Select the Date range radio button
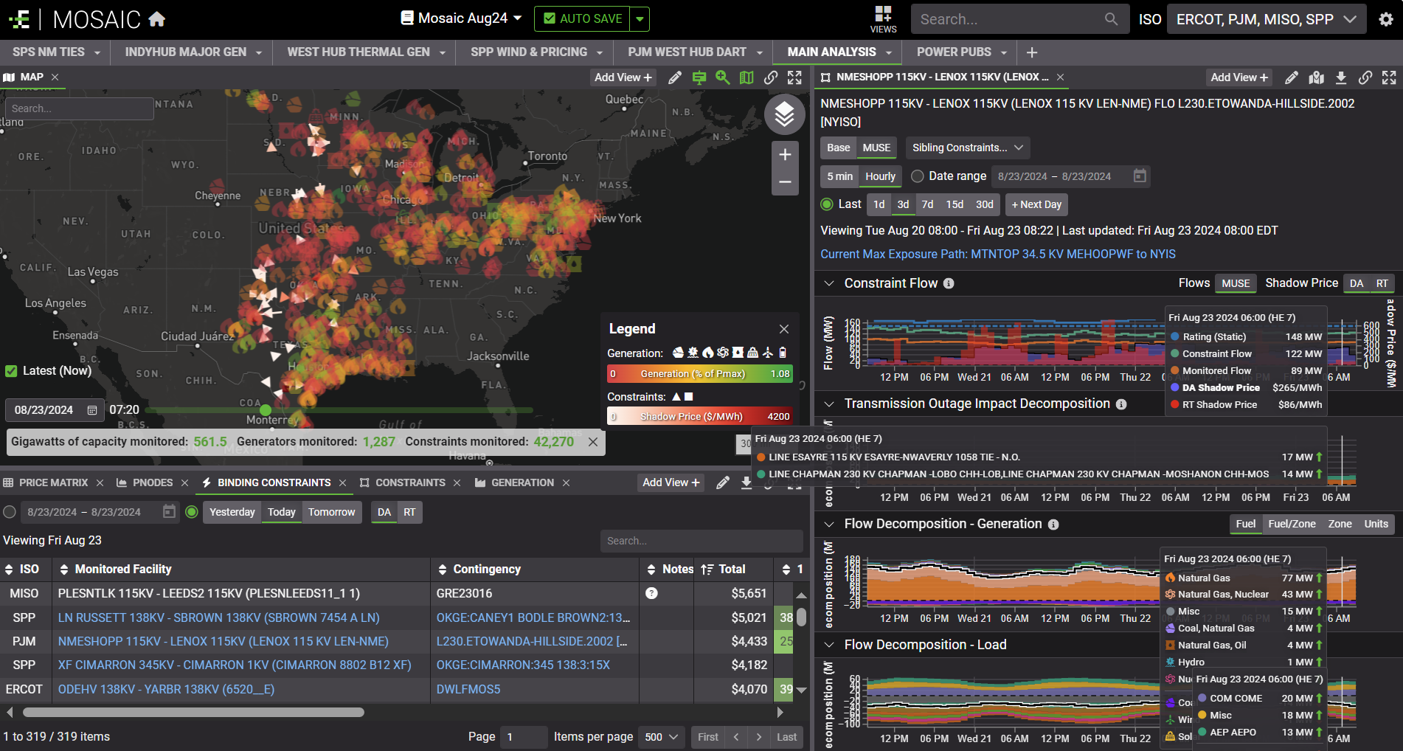 (917, 176)
